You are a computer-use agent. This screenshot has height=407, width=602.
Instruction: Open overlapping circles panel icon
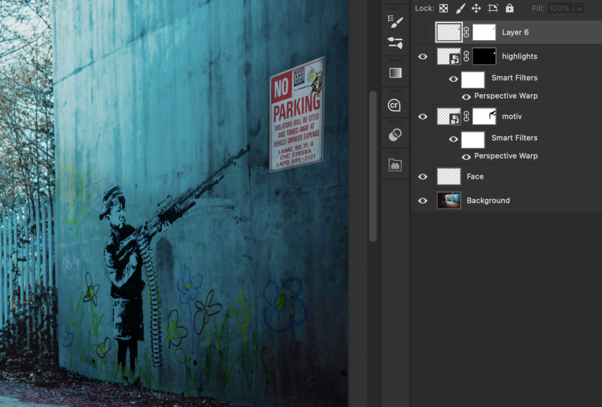click(395, 135)
